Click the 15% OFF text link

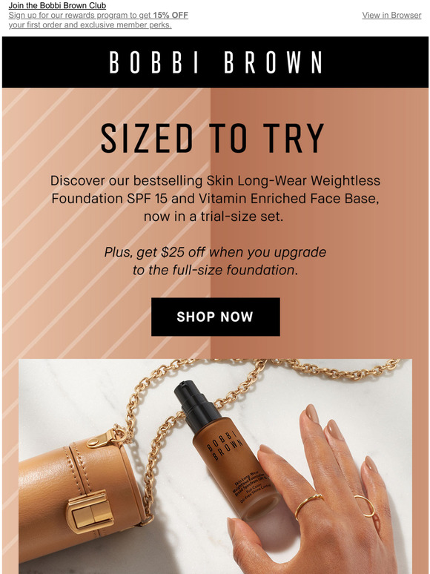(171, 16)
